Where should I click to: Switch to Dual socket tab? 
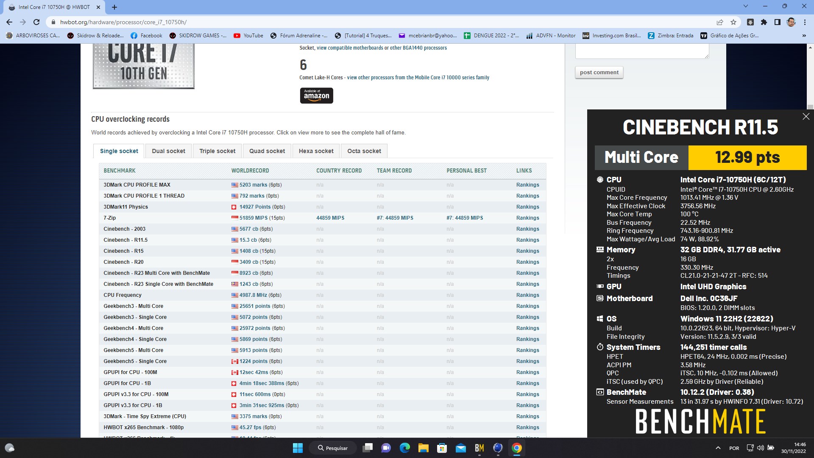tap(168, 151)
